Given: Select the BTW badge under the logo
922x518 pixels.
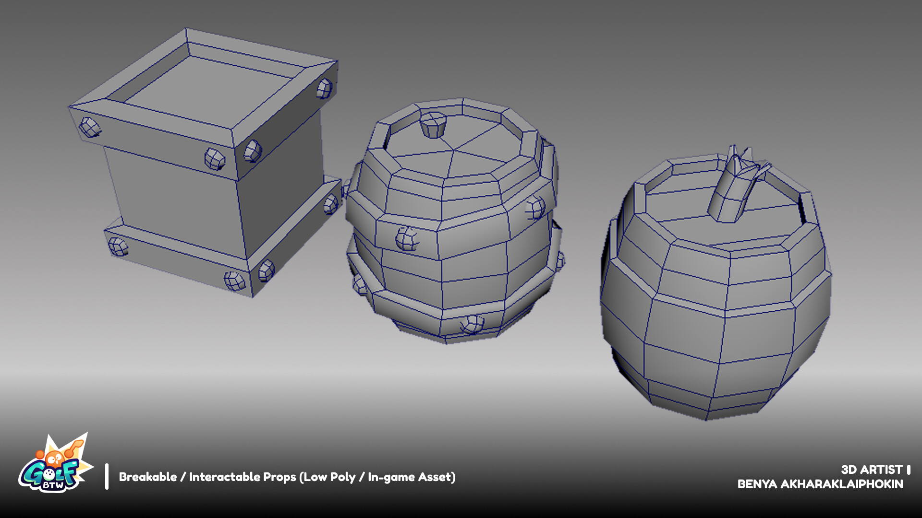Looking at the screenshot, I should [x=53, y=484].
